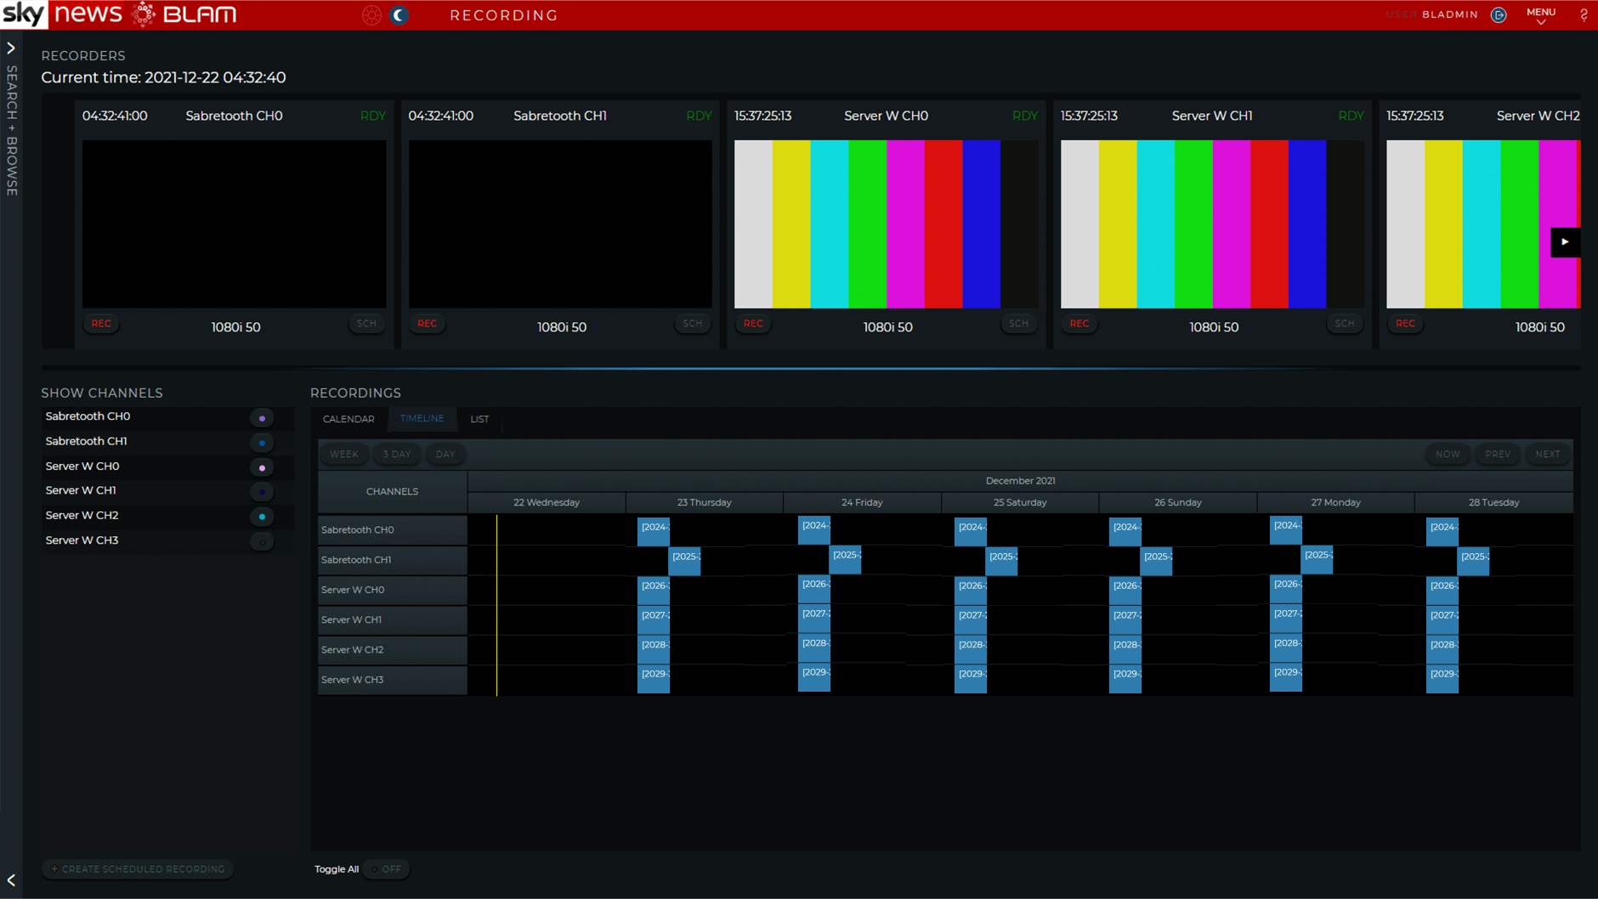This screenshot has height=899, width=1598.
Task: Open the help question mark icon
Action: coord(1584,15)
